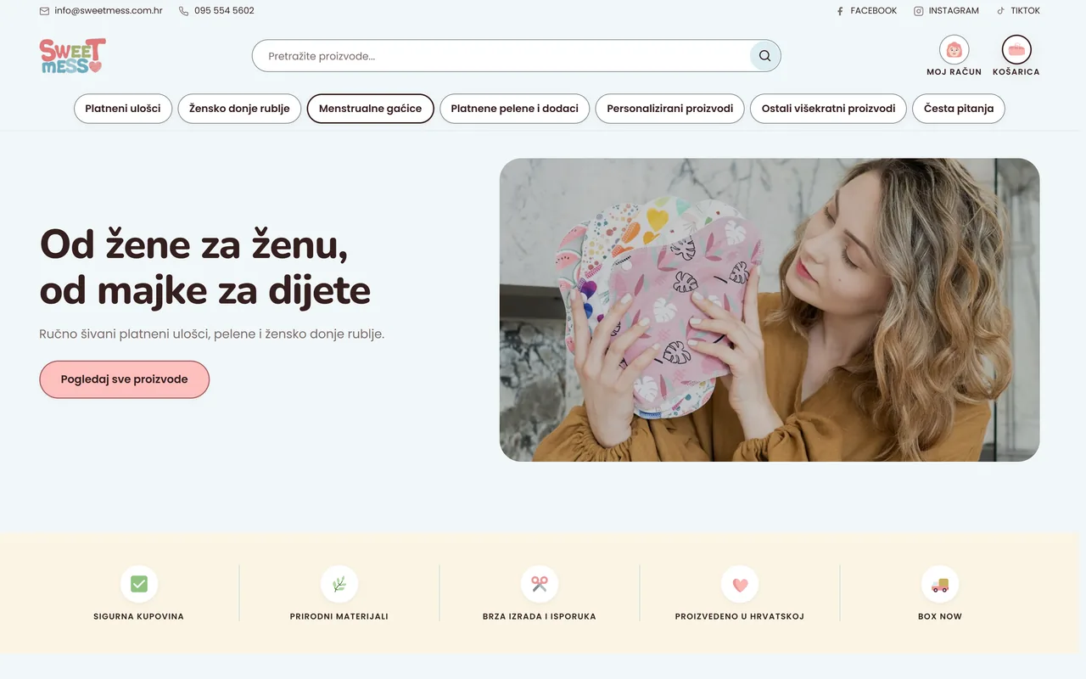Click the scissors Brza izrada icon
Viewport: 1086px width, 679px height.
click(x=540, y=584)
